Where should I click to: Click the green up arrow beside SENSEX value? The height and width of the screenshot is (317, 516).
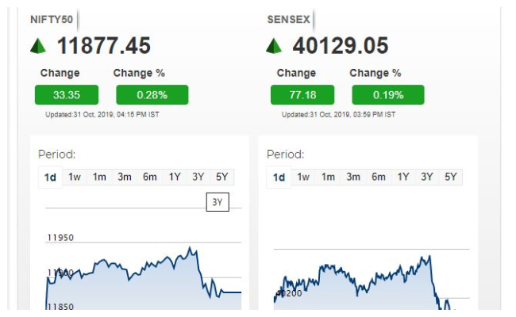pos(274,46)
